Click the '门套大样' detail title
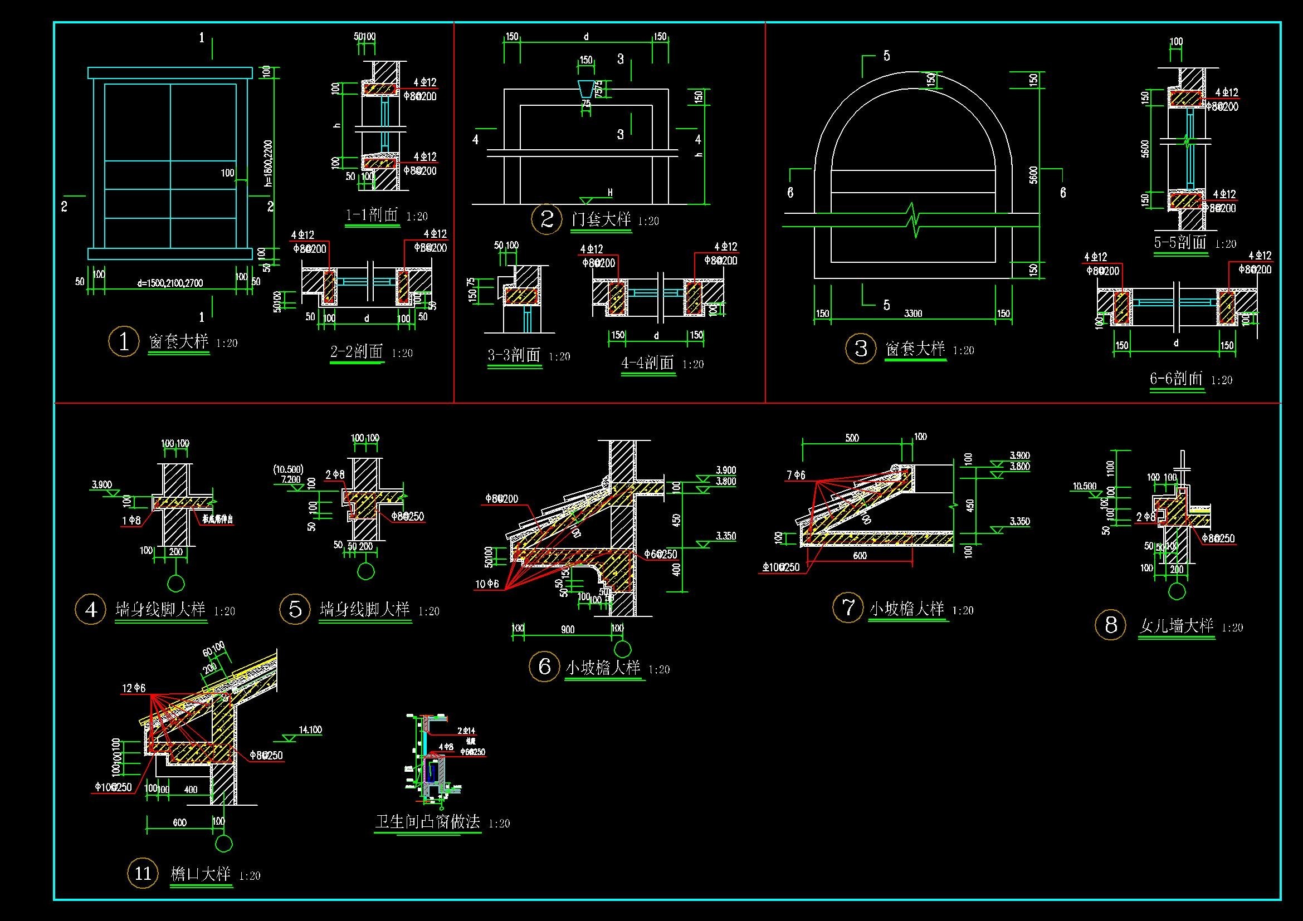Image resolution: width=1303 pixels, height=921 pixels. tap(601, 218)
